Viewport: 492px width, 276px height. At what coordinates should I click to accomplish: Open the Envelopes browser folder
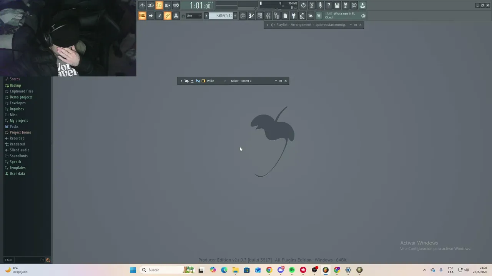pyautogui.click(x=17, y=103)
